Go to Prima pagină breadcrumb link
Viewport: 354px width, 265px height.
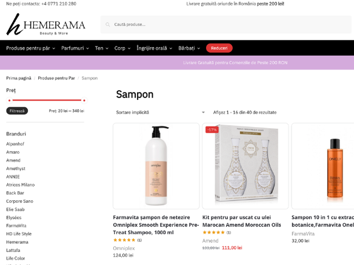(x=19, y=78)
